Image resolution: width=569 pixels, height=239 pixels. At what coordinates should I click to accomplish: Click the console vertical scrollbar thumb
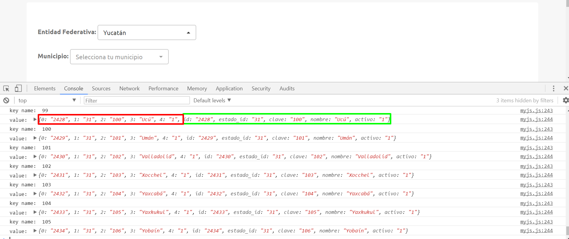tap(567, 231)
